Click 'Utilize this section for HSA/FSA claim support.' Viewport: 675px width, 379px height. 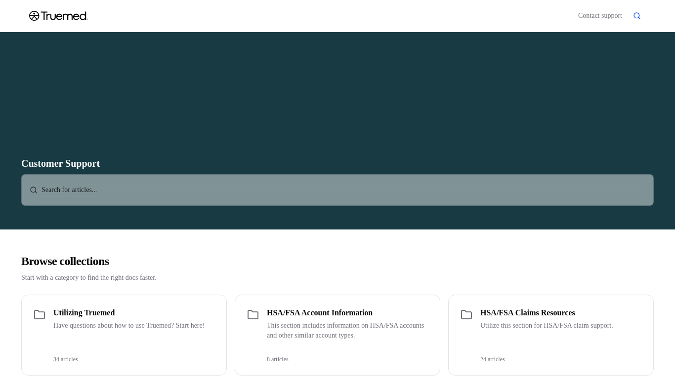tap(547, 326)
